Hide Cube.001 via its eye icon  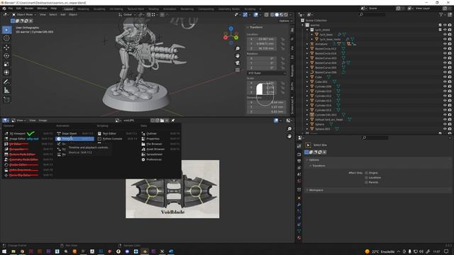[445, 82]
